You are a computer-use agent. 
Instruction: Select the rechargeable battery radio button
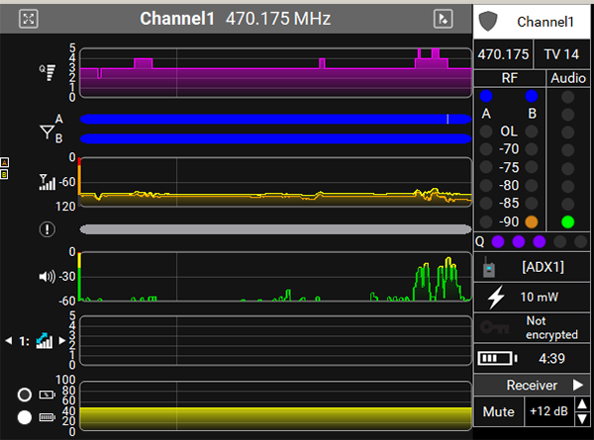(x=25, y=395)
